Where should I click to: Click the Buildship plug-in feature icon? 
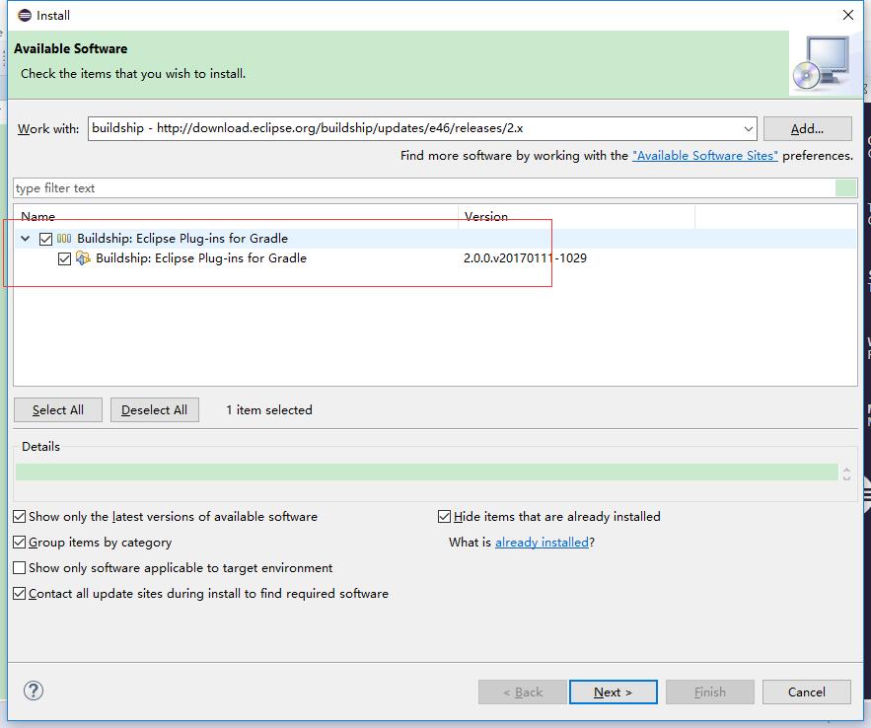84,258
